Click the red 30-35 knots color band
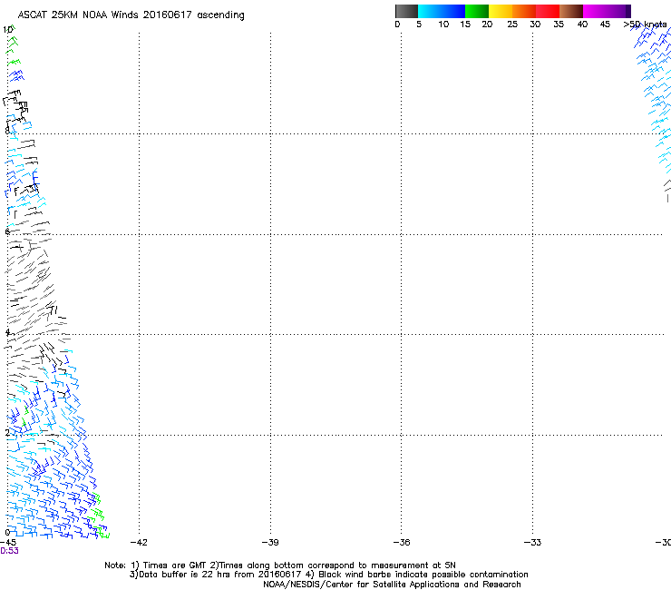The width and height of the screenshot is (671, 590). point(548,11)
